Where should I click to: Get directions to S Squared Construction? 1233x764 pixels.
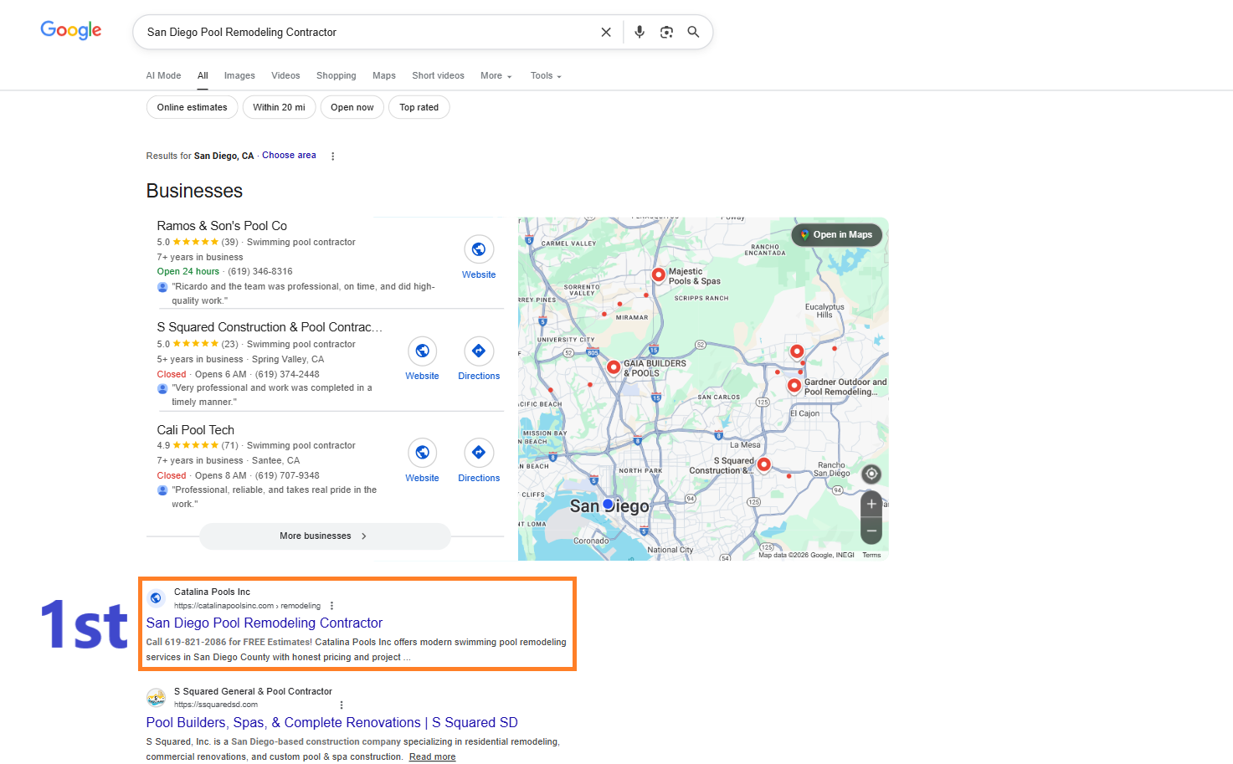coord(479,351)
